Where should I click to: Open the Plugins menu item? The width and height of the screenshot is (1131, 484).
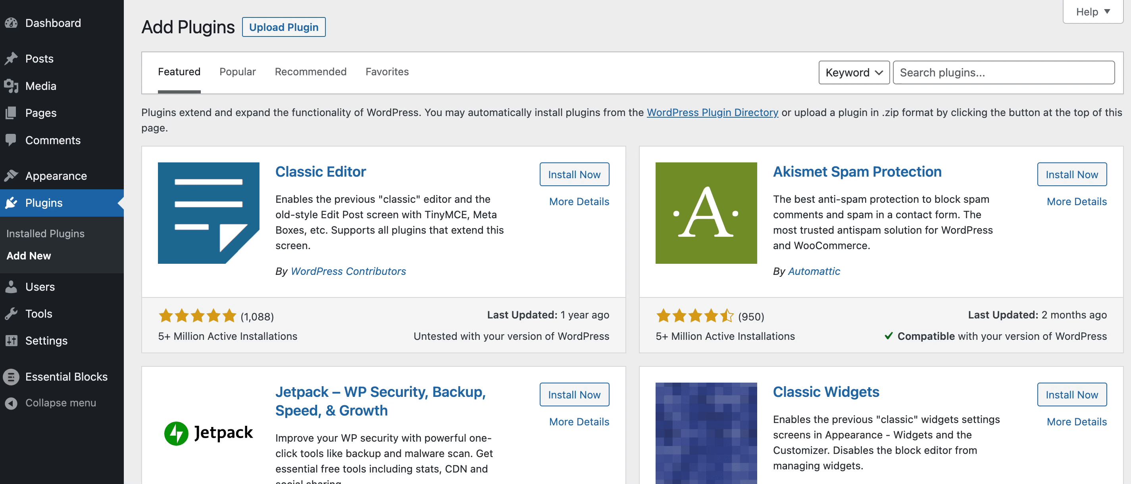[62, 203]
